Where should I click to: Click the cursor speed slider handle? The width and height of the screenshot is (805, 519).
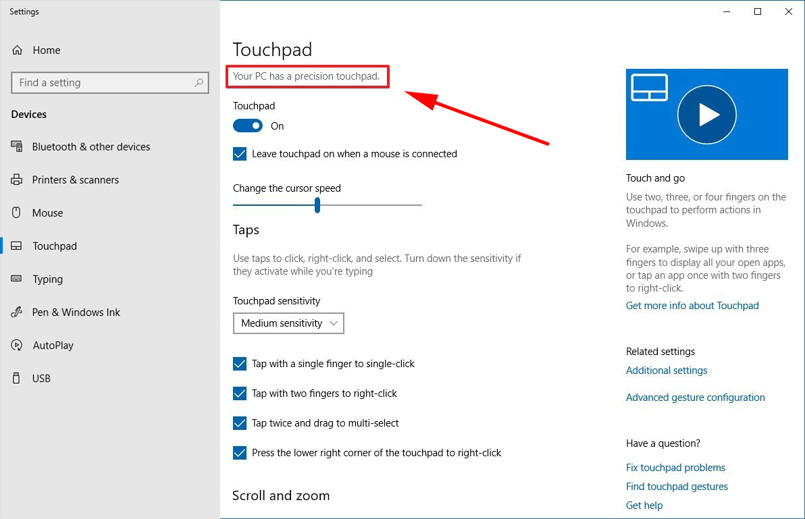pos(317,205)
